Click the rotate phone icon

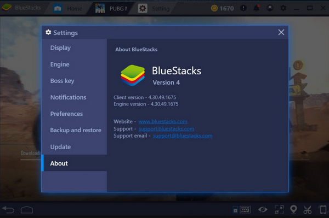(x=323, y=210)
